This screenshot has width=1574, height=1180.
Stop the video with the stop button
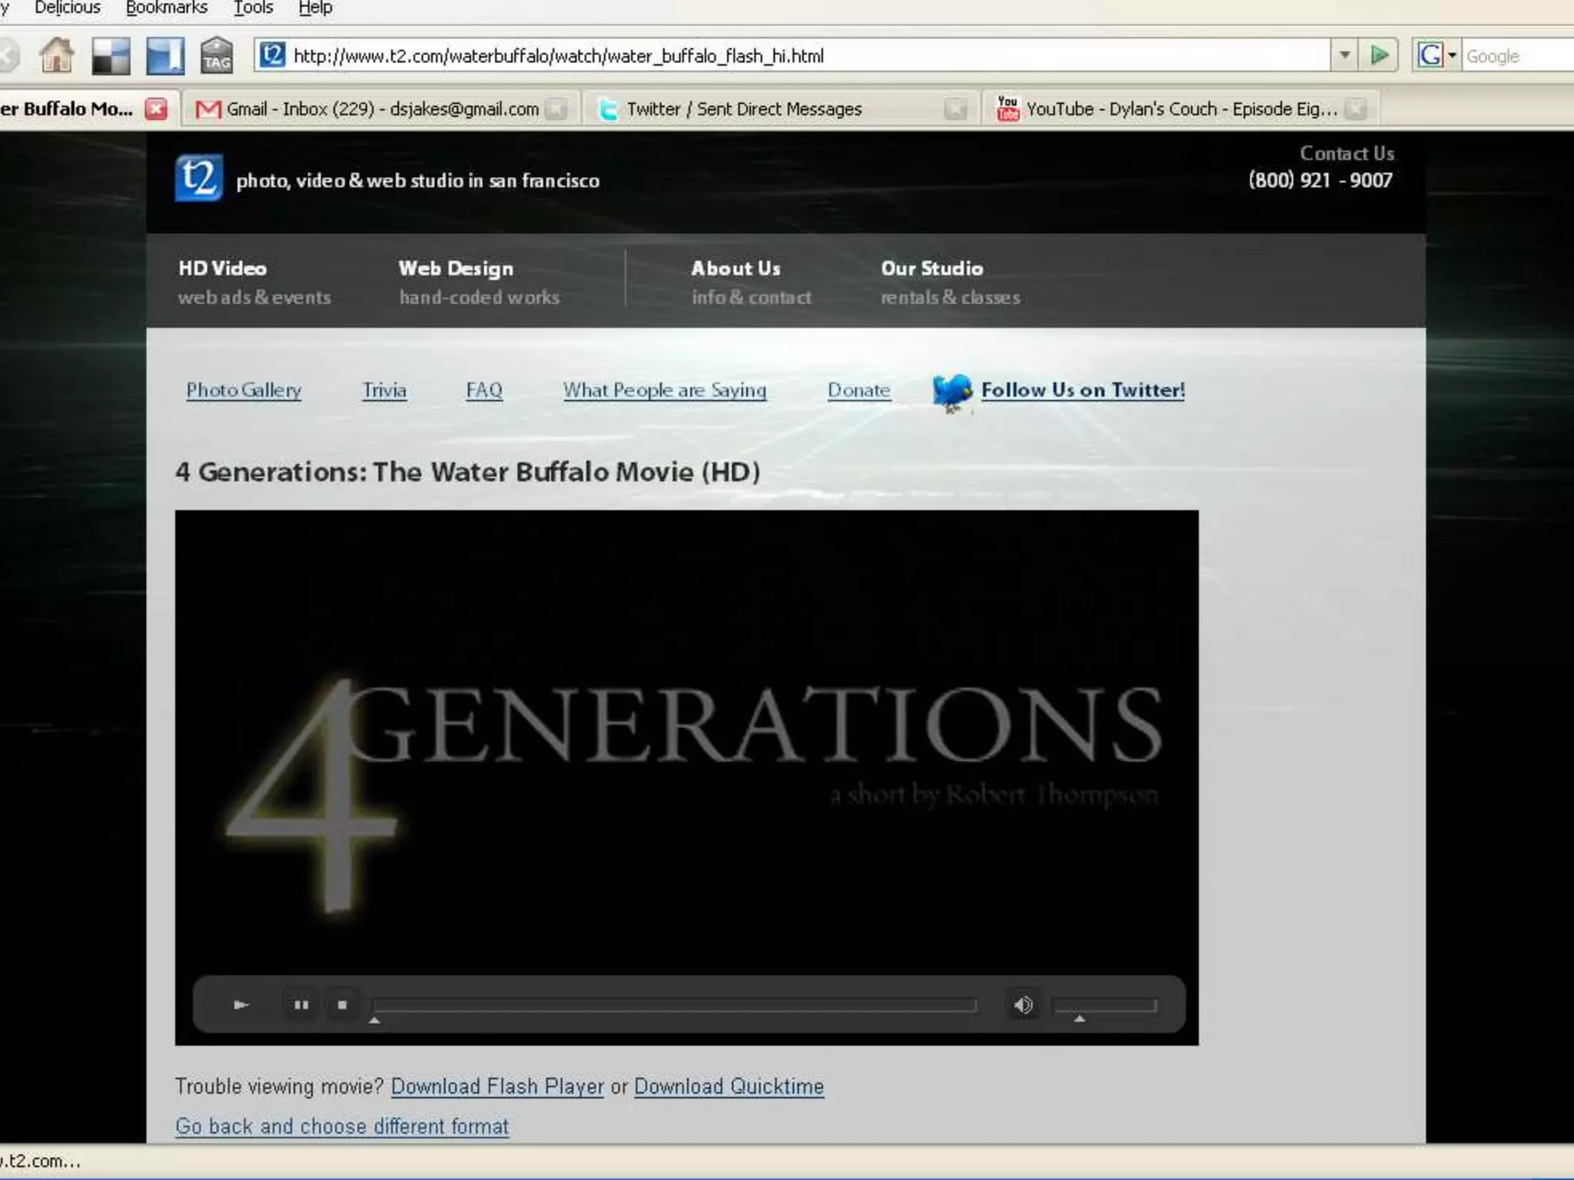click(x=342, y=1005)
